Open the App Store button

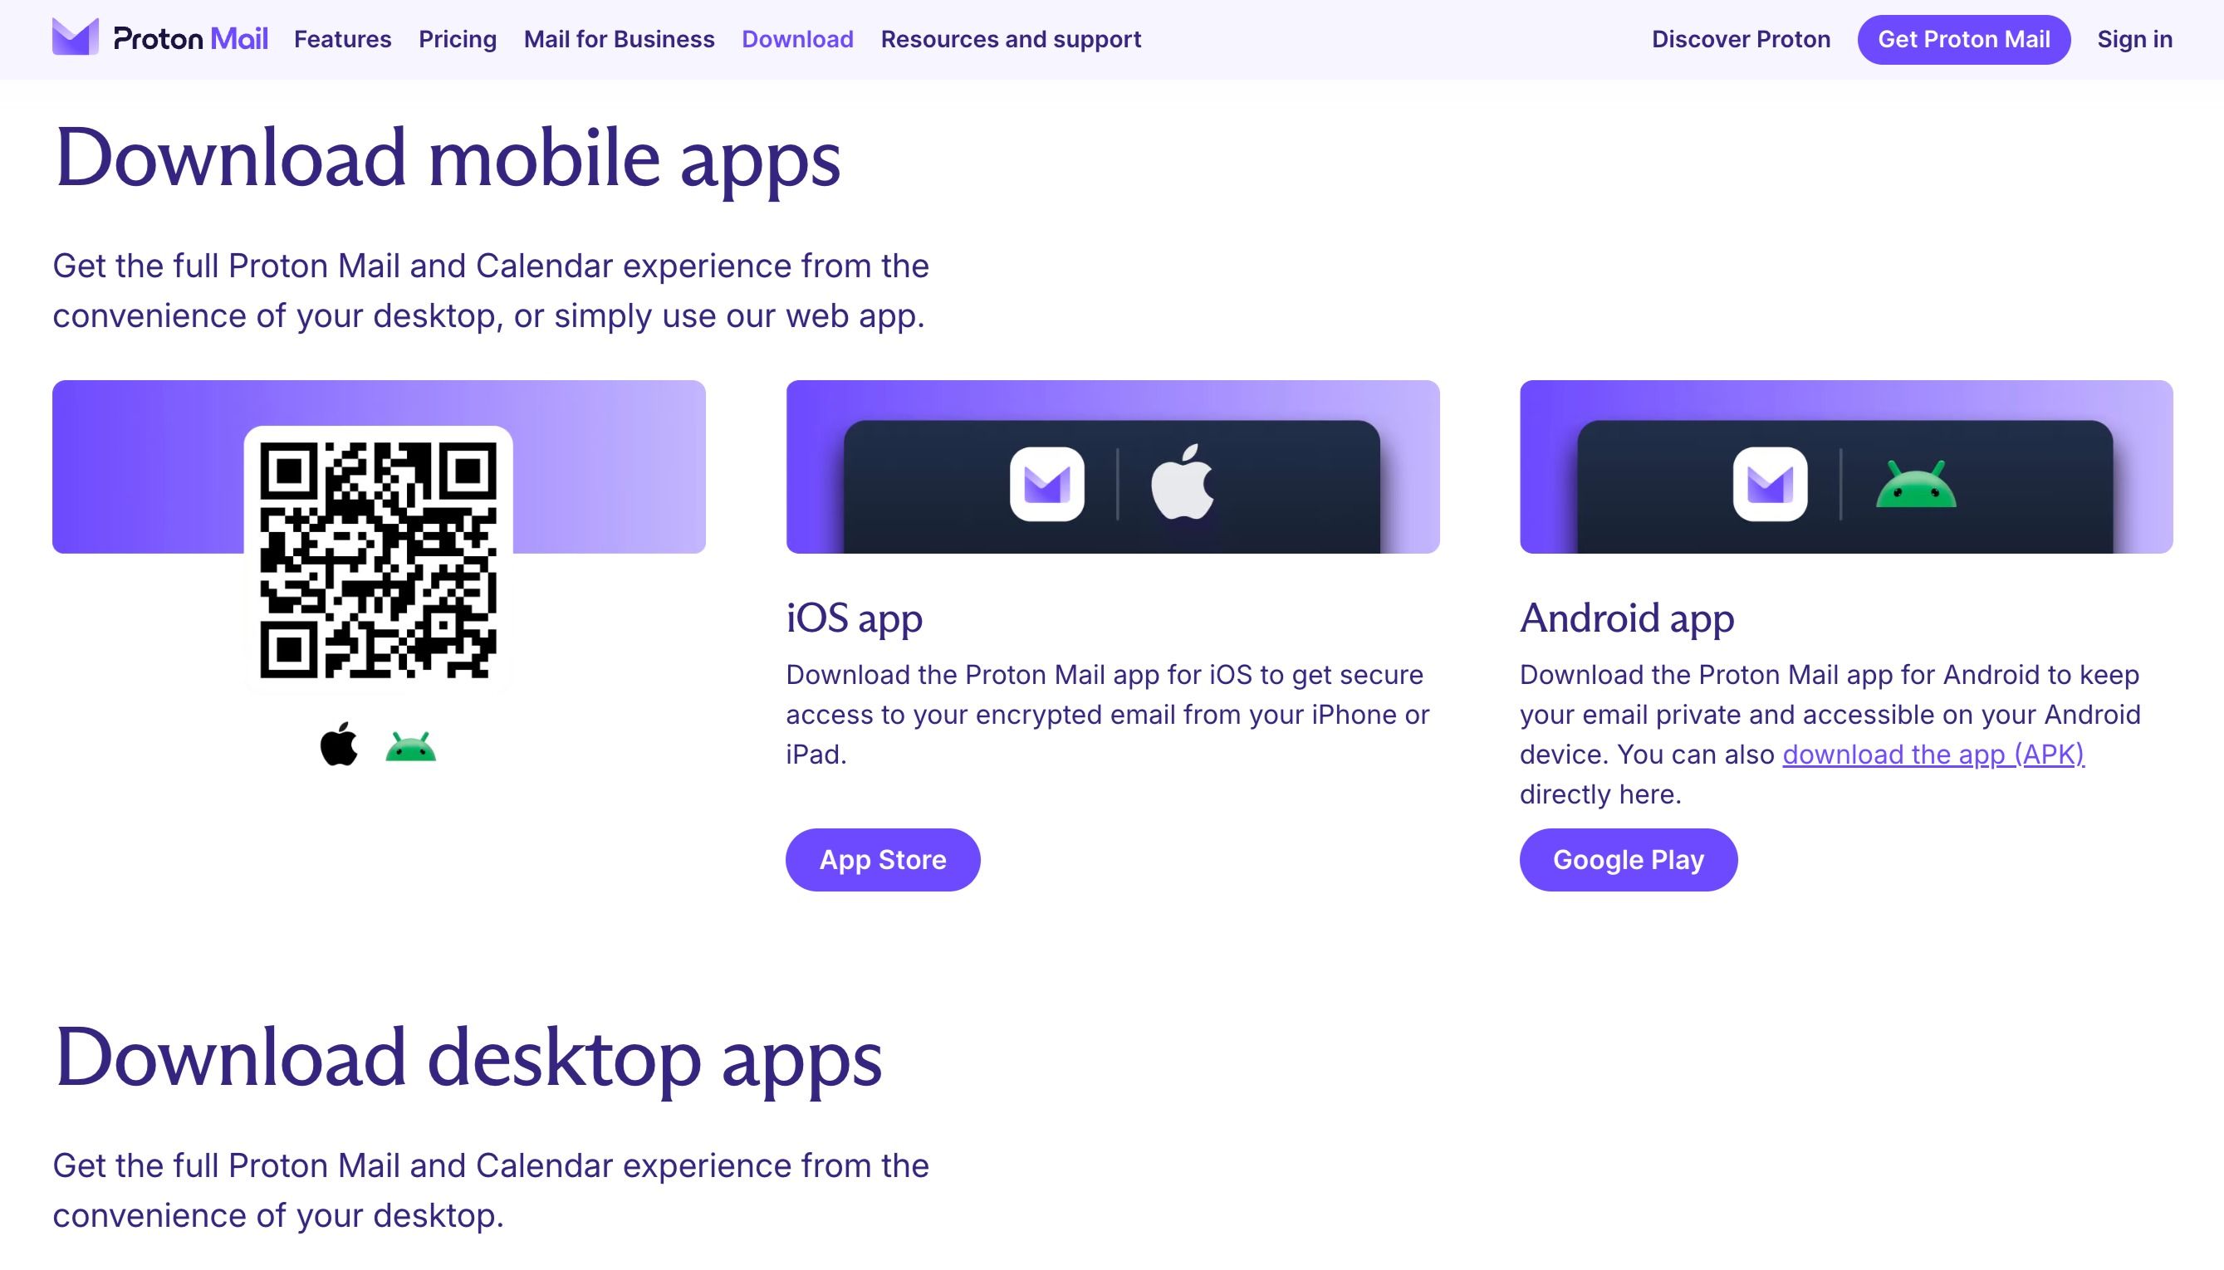(883, 860)
